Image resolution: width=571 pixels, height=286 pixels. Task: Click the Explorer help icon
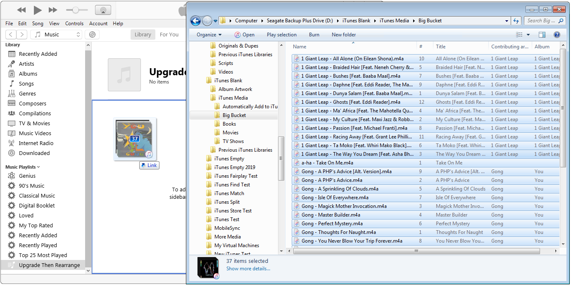[557, 35]
